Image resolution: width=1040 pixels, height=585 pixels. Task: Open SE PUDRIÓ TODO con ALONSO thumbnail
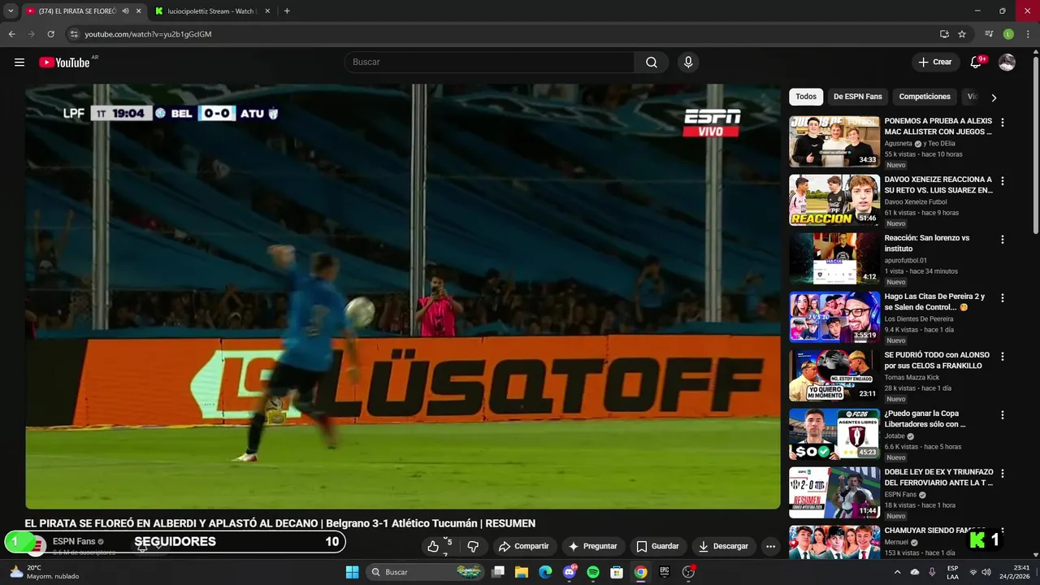click(834, 375)
